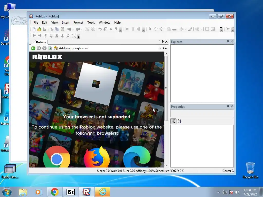
Task: Open the Help menu
Action: 117,23
